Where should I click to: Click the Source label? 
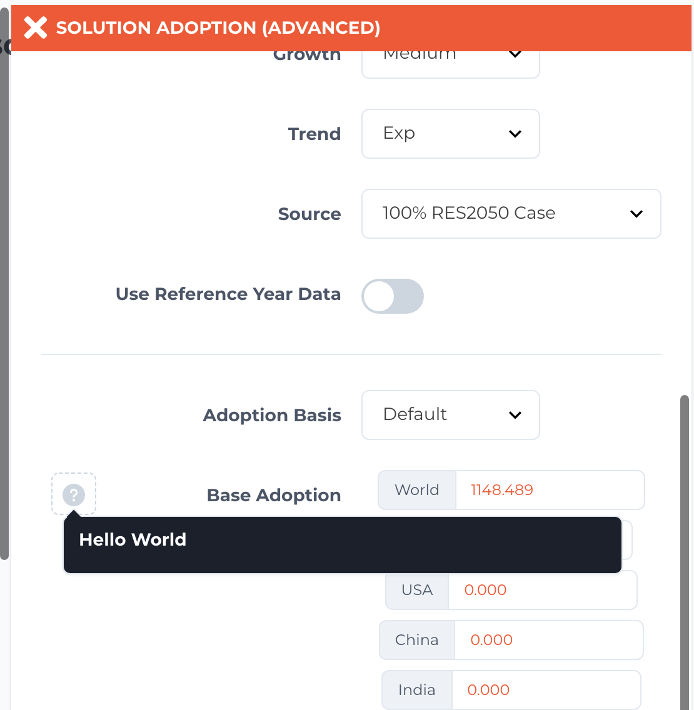click(309, 214)
